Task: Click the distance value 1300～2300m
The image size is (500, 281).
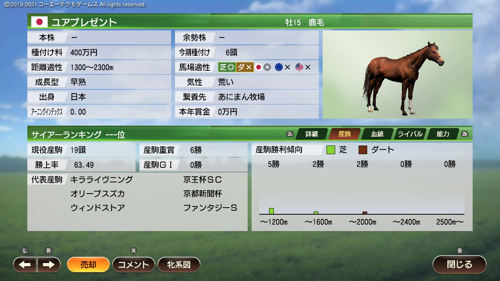Action: [x=92, y=67]
